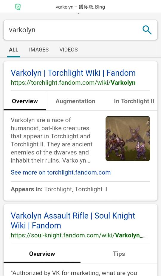Tap the magnifying glass search icon

(147, 30)
